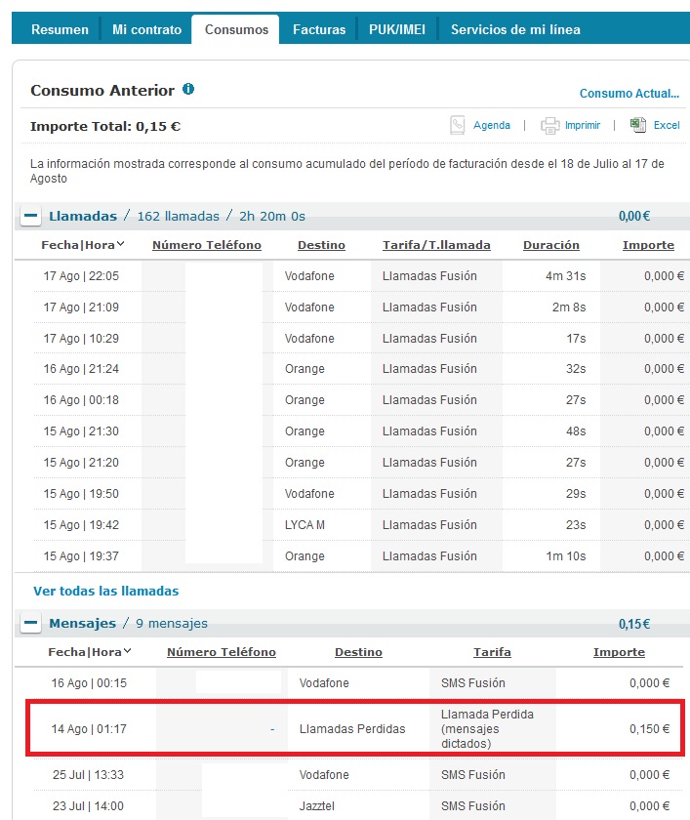Sort calls by Importe column

coord(648,245)
